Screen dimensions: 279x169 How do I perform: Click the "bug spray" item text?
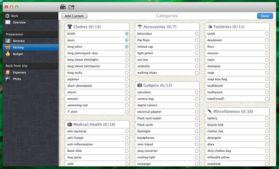point(74,157)
